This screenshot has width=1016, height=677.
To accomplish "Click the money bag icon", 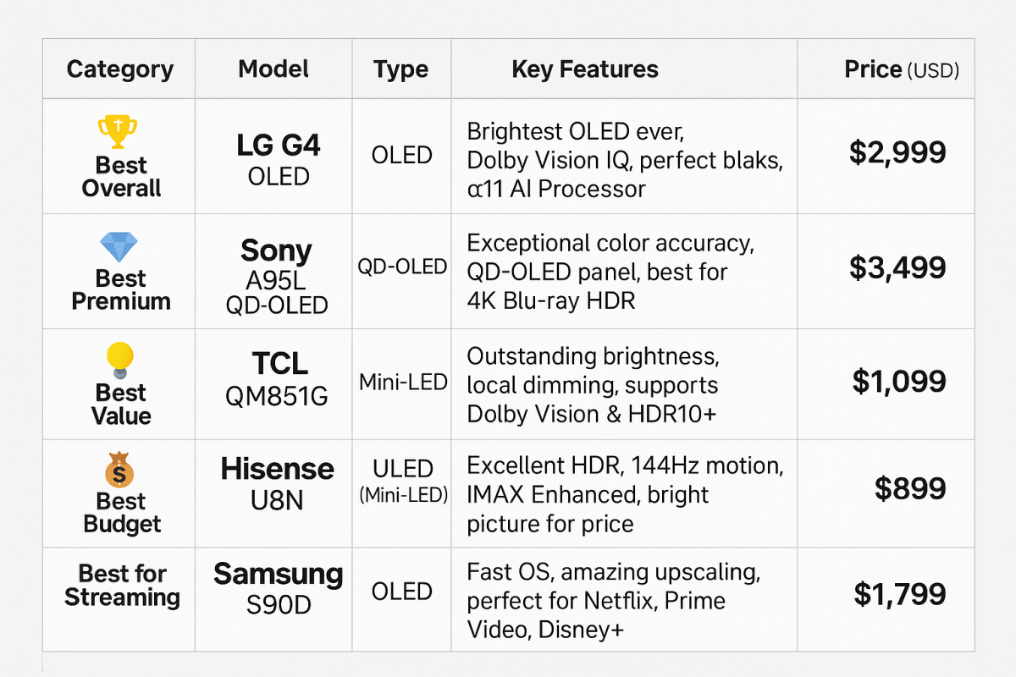I will tap(120, 470).
